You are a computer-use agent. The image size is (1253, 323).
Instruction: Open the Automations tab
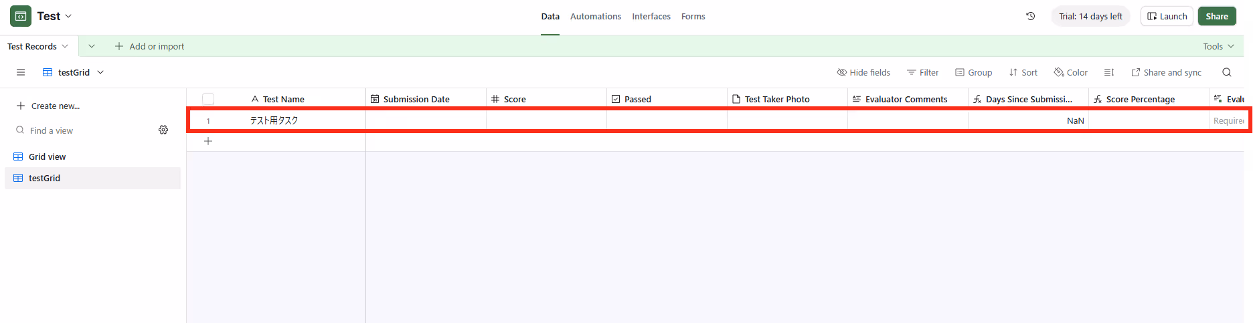point(596,17)
